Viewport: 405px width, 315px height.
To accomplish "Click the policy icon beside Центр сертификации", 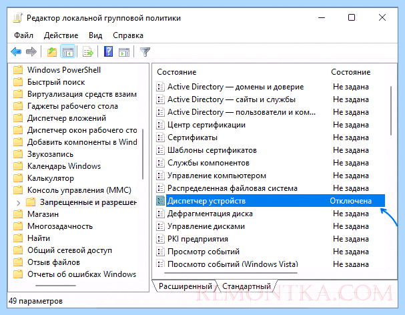I will tap(160, 125).
